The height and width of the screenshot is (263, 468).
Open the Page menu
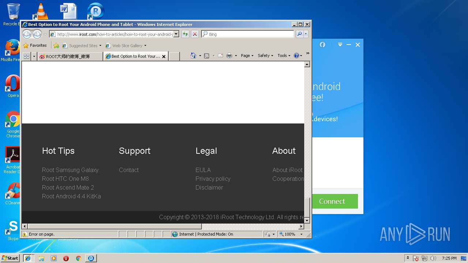tap(247, 56)
